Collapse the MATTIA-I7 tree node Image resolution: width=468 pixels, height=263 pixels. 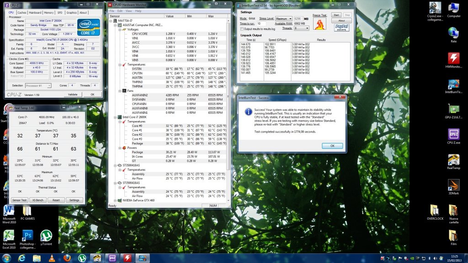click(111, 21)
